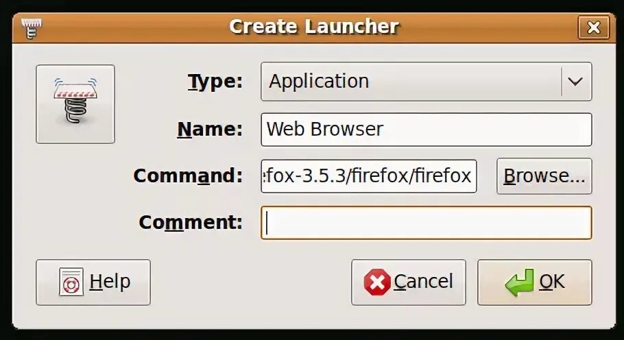
Task: Cancel the launcher creation
Action: click(408, 282)
